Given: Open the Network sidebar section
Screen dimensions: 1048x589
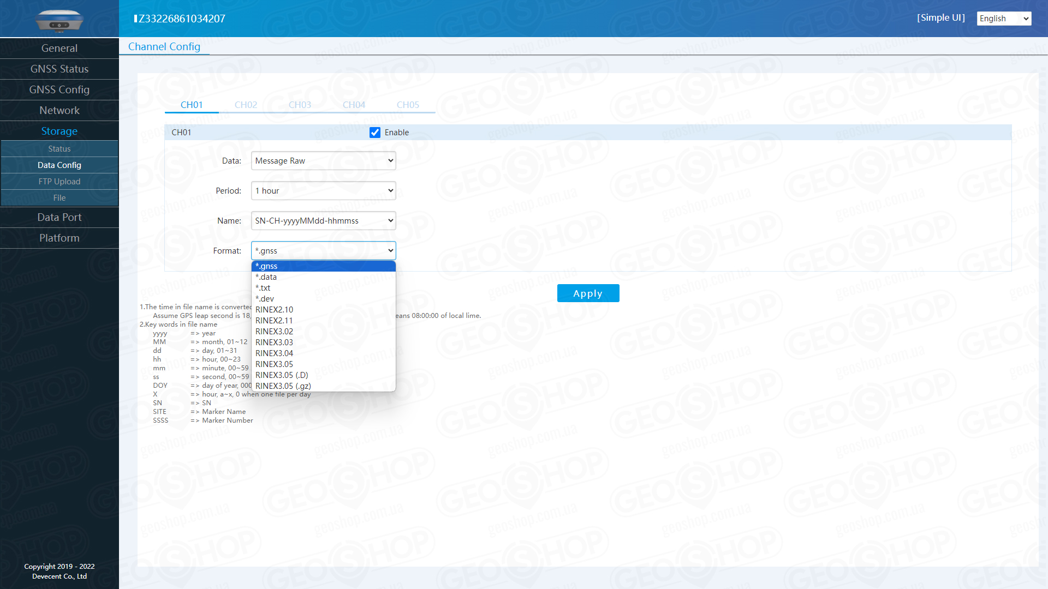Looking at the screenshot, I should pyautogui.click(x=59, y=110).
